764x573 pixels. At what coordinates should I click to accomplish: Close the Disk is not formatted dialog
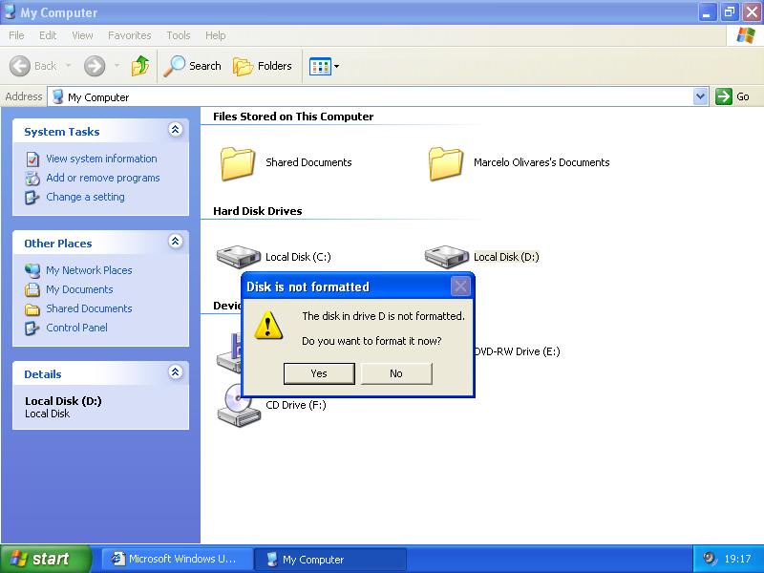(x=460, y=286)
